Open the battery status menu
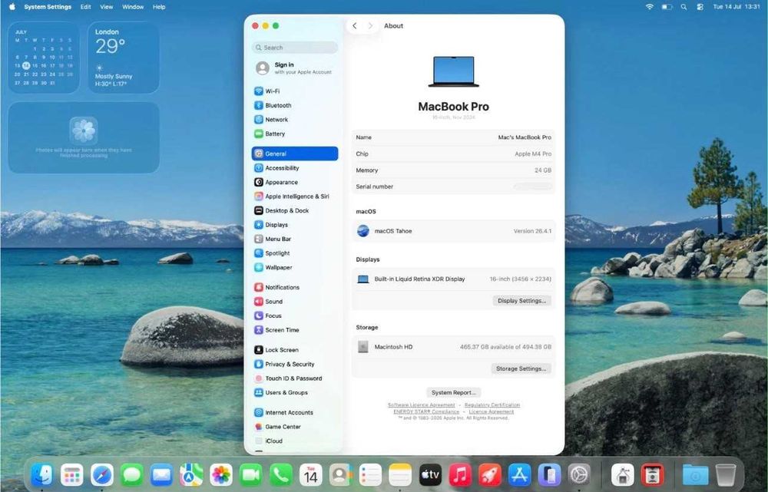This screenshot has height=492, width=768. pyautogui.click(x=667, y=7)
